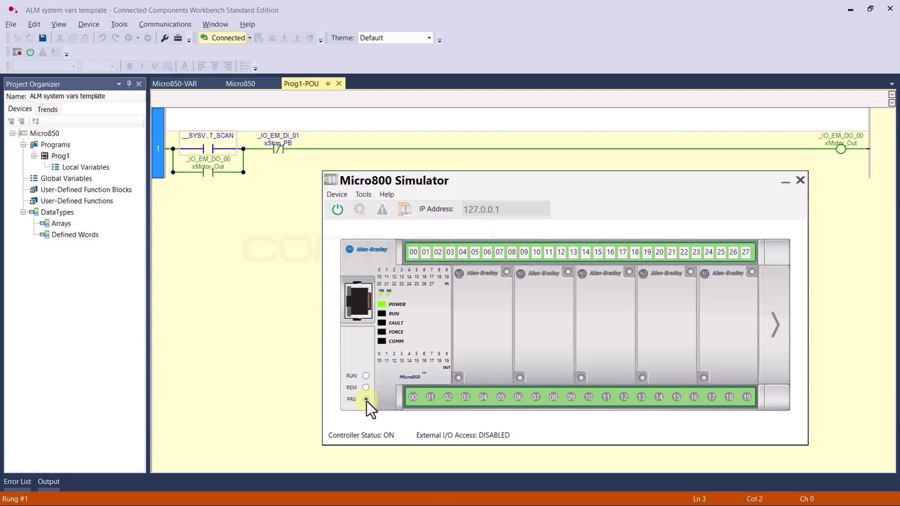Open the Window menu

[215, 24]
